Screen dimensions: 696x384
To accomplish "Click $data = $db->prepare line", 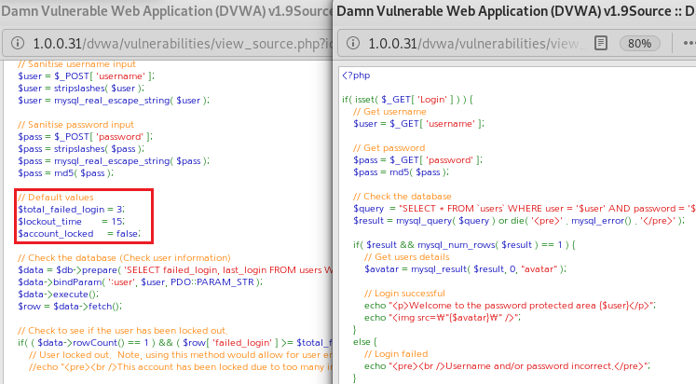I will point(175,270).
